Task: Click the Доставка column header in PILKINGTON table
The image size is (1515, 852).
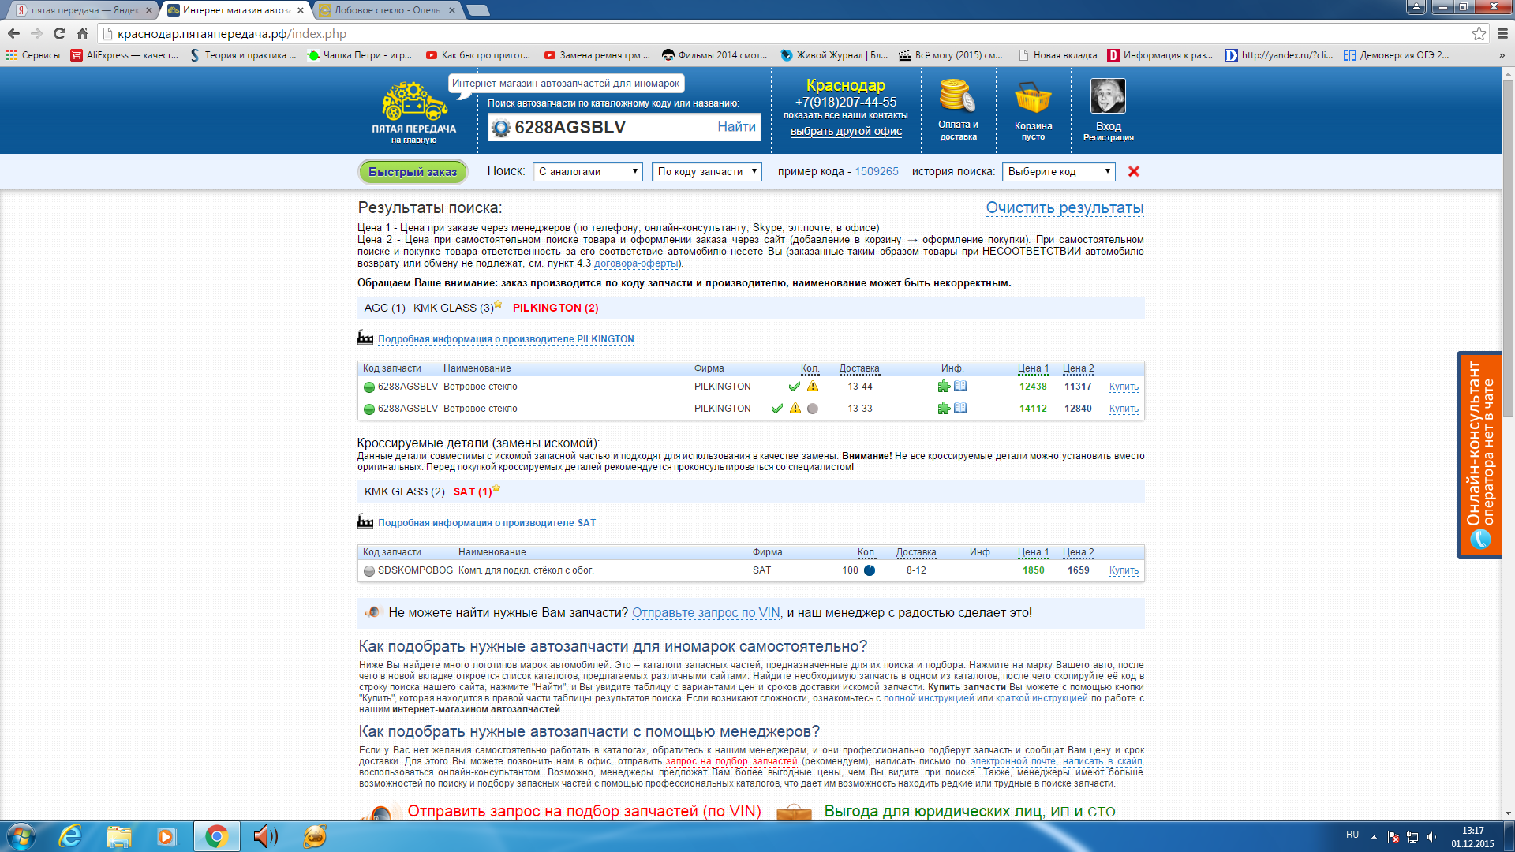Action: pos(859,368)
